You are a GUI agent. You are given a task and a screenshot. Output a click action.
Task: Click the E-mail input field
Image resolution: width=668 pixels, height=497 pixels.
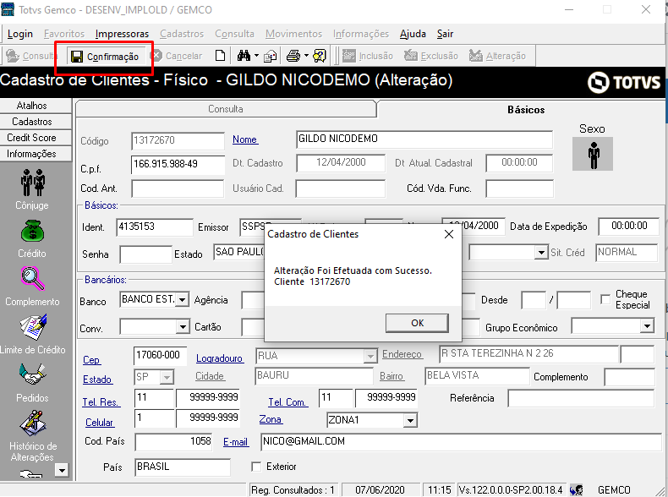click(x=461, y=441)
